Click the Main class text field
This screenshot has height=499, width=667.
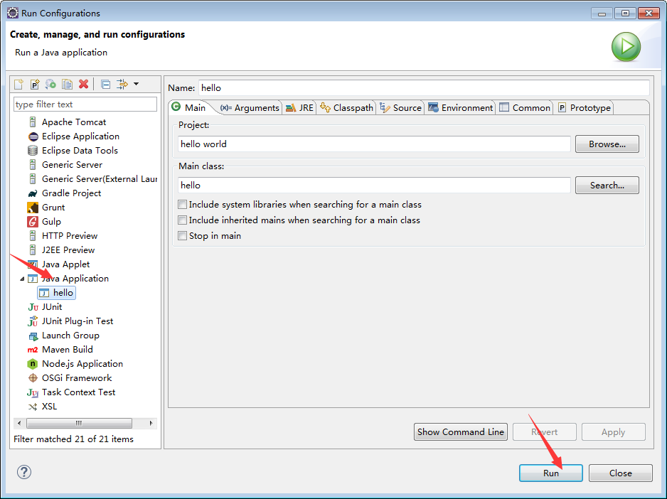(x=374, y=186)
